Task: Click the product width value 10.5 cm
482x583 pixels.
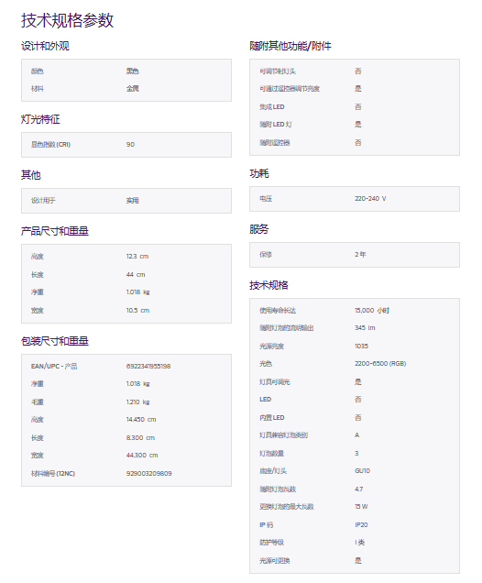Action: pyautogui.click(x=137, y=310)
